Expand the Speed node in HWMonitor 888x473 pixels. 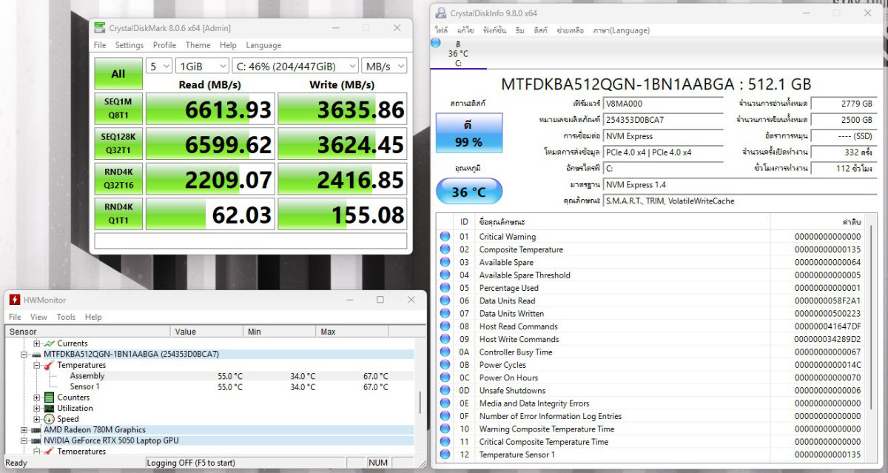click(37, 419)
